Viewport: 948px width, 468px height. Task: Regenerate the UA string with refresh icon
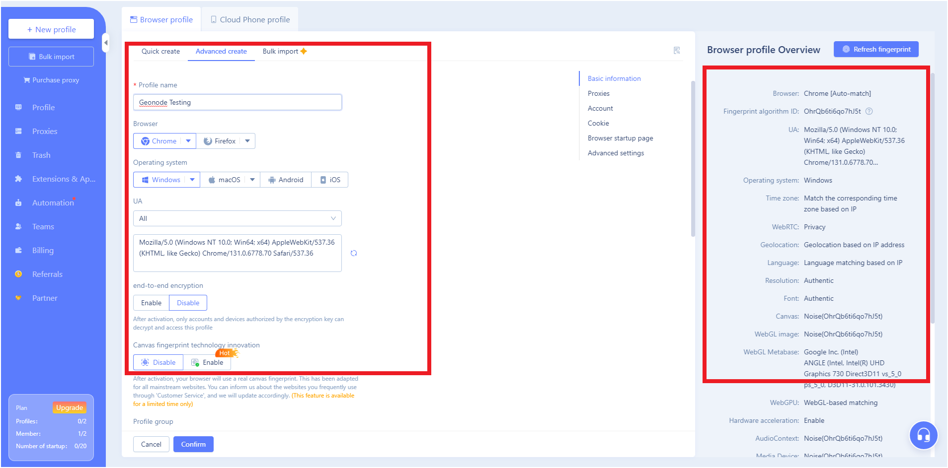point(353,253)
